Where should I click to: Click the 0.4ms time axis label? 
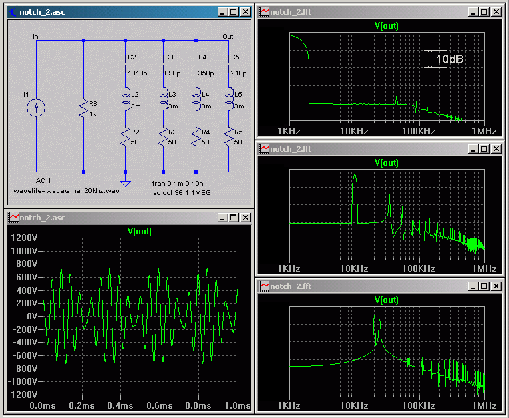pyautogui.click(x=120, y=405)
